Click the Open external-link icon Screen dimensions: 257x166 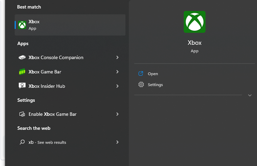coord(141,73)
